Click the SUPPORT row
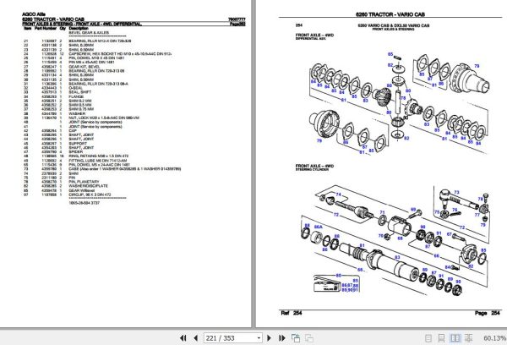 [x=55, y=144]
